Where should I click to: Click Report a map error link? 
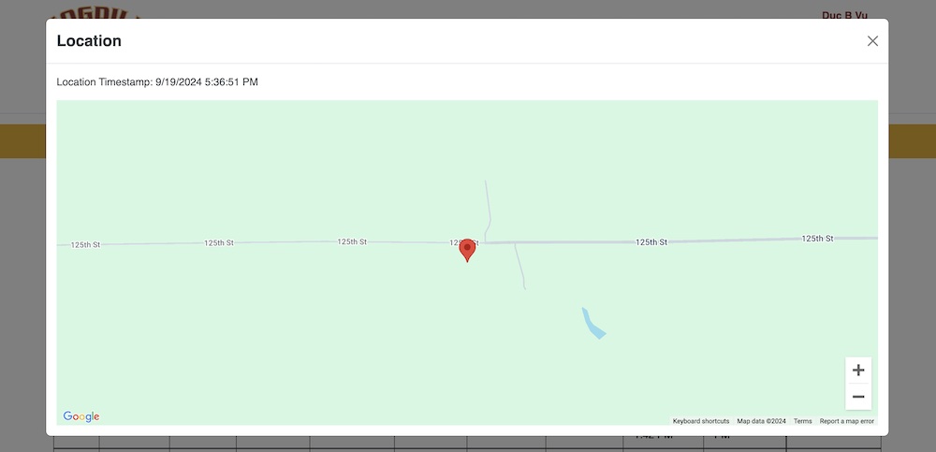click(x=846, y=421)
